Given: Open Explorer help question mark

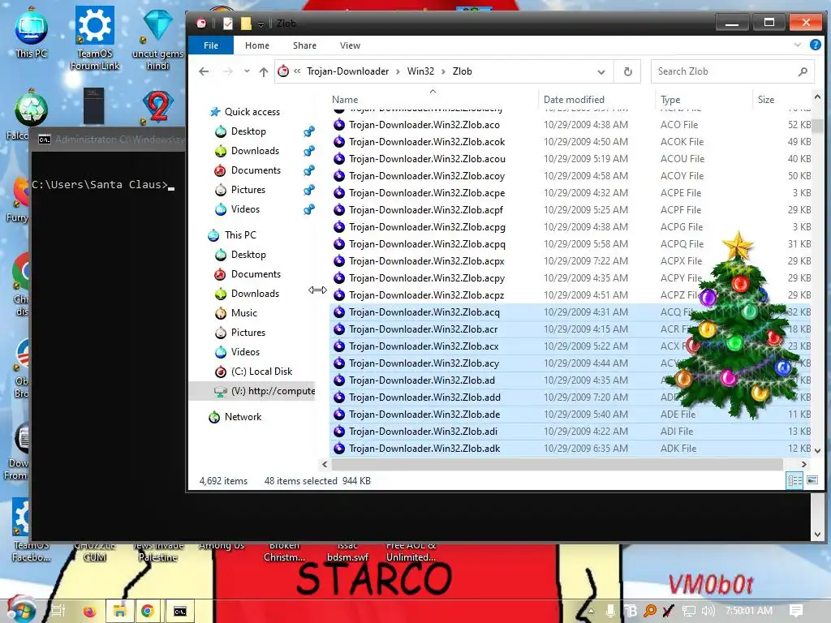Looking at the screenshot, I should pos(815,45).
